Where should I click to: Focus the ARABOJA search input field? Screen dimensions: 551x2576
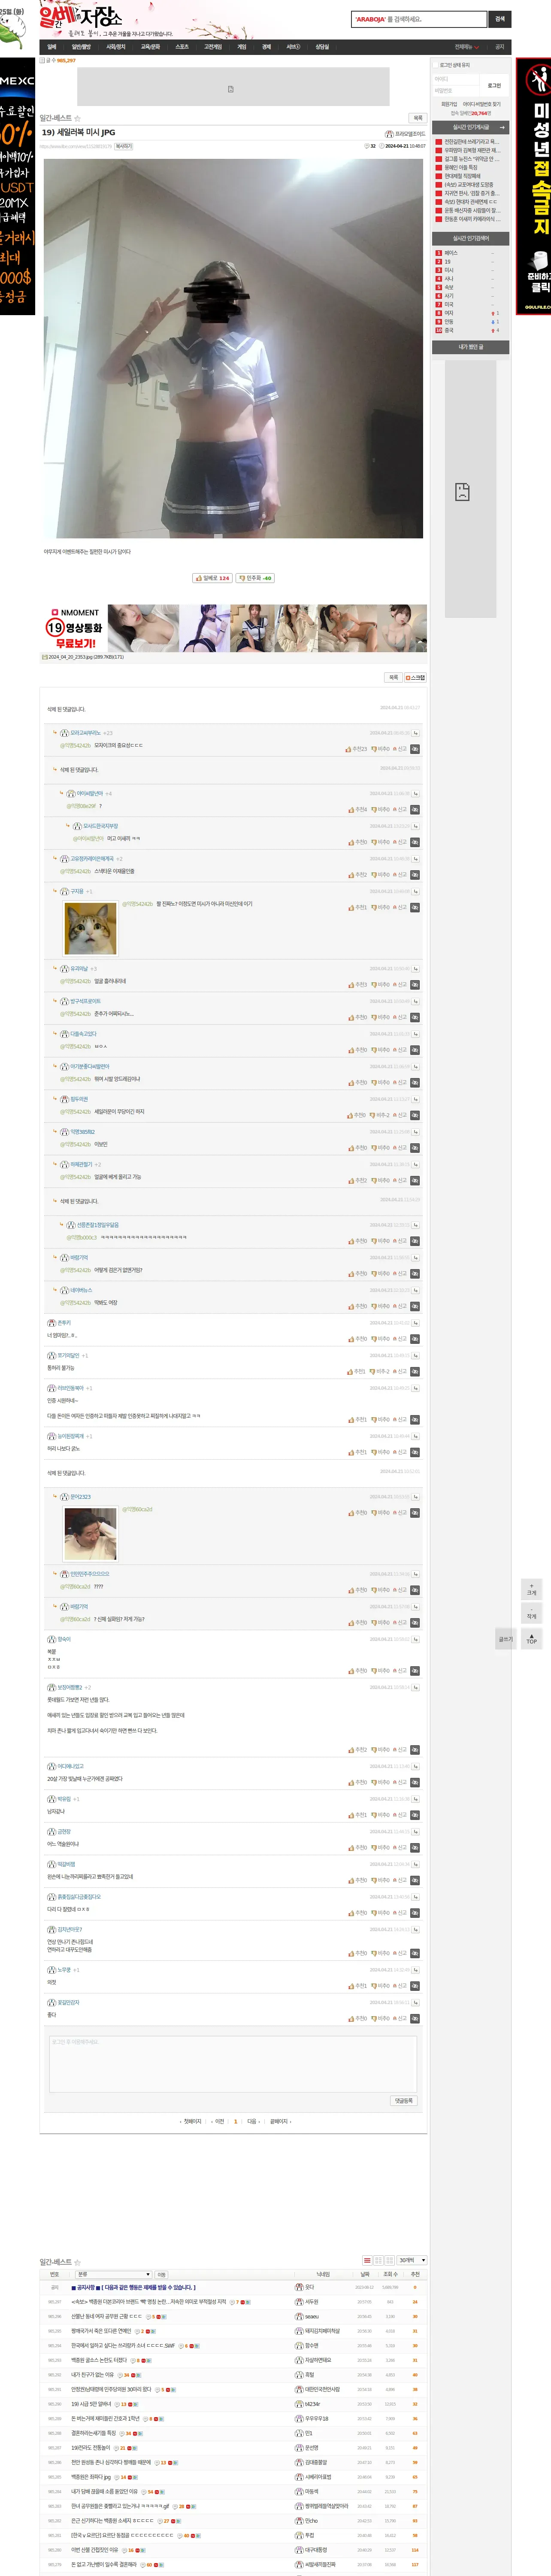(418, 19)
